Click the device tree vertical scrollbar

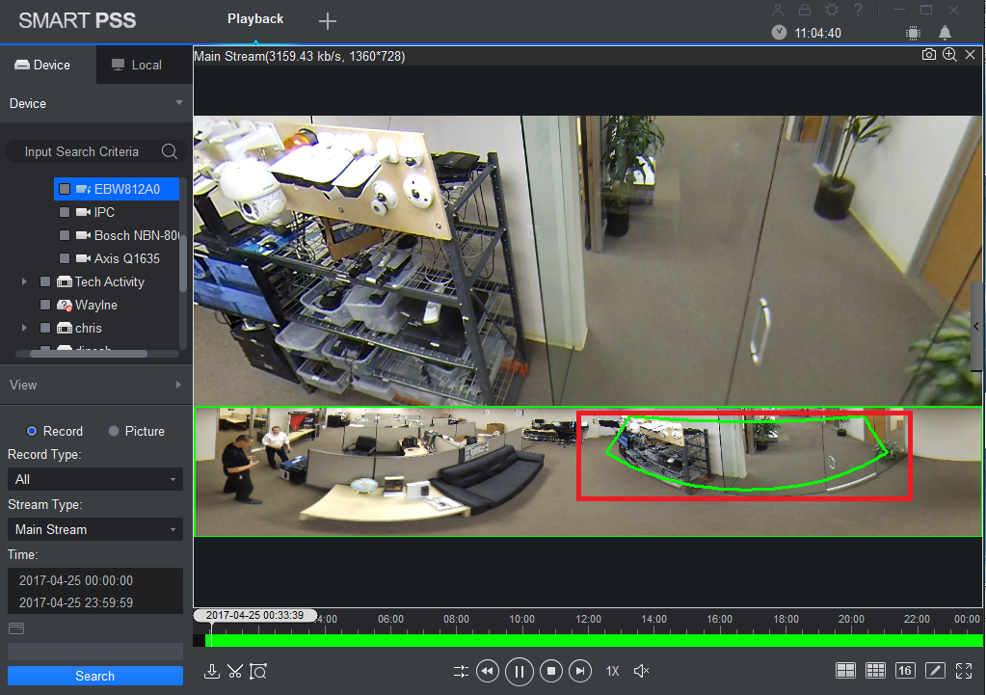tap(183, 261)
